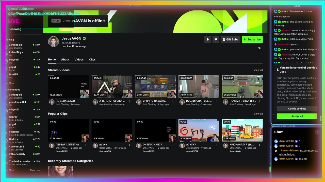Open options menu for АСУУУУ clip
Viewport: 325px width, 182px height.
pyautogui.click(x=216, y=145)
